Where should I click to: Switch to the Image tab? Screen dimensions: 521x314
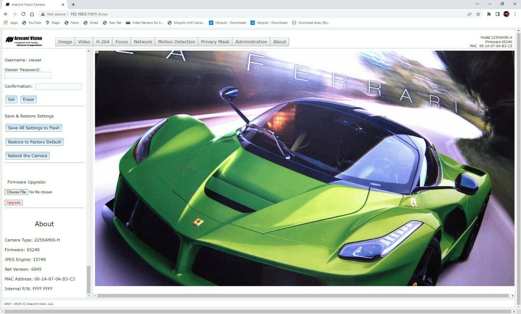point(65,42)
